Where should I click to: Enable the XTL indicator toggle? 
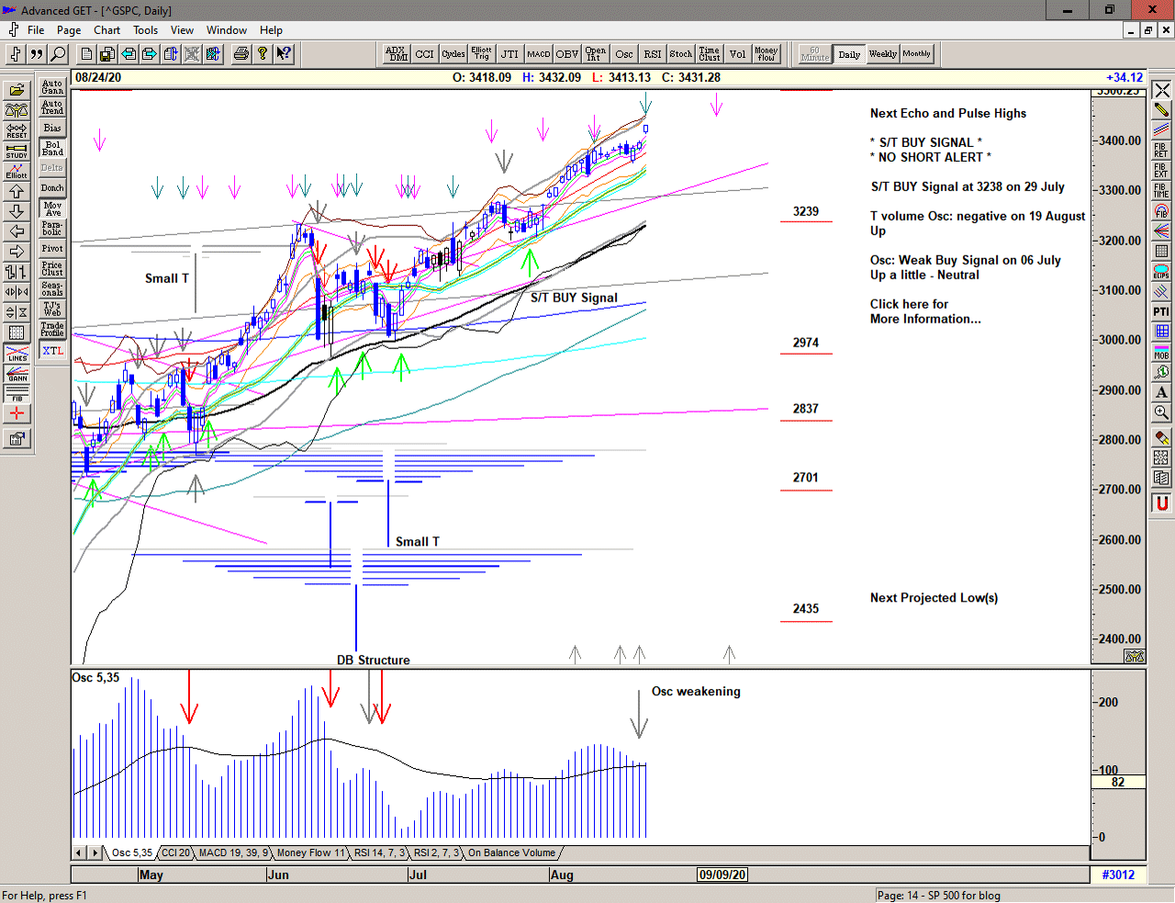tap(52, 351)
